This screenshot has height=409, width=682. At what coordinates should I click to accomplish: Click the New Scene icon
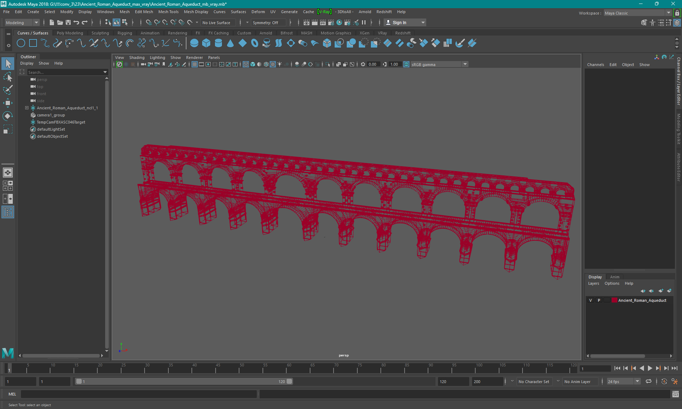pyautogui.click(x=52, y=23)
